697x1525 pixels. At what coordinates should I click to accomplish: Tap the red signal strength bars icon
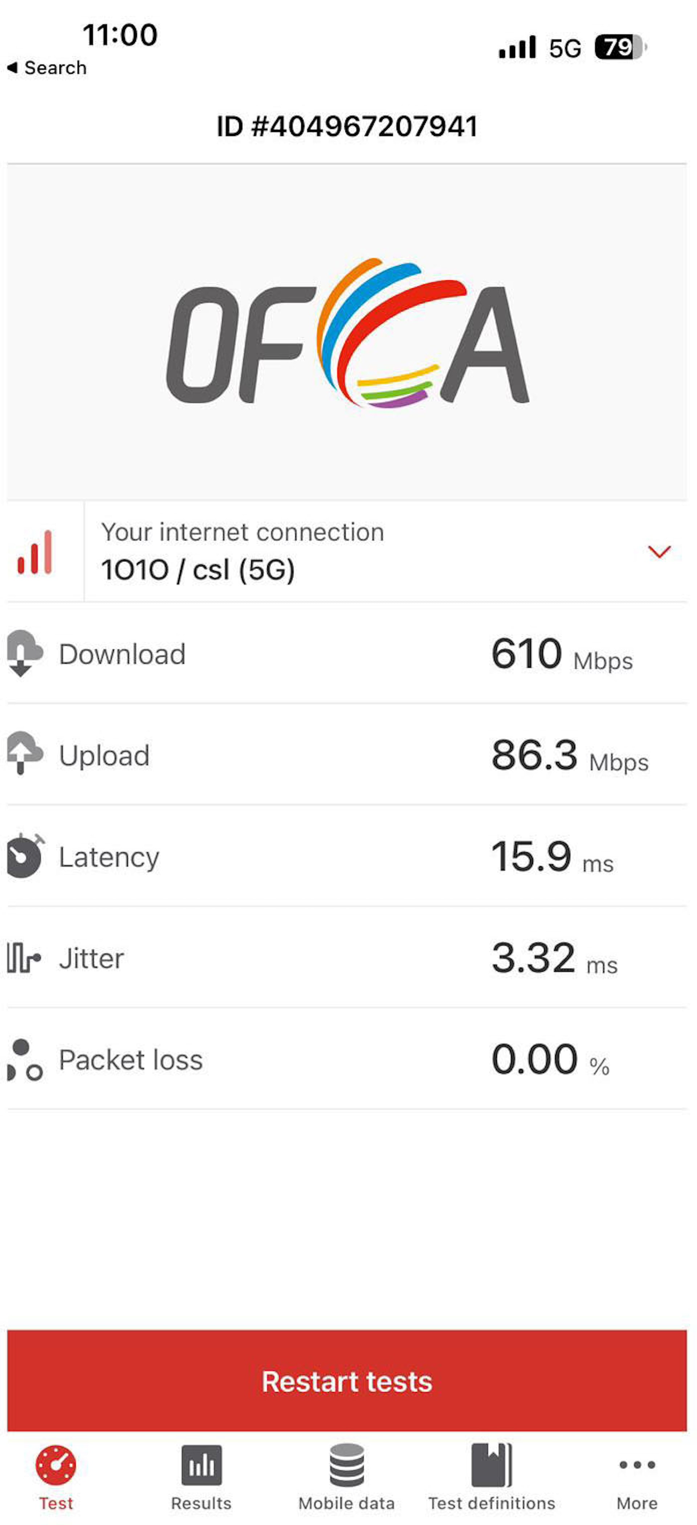tap(35, 552)
